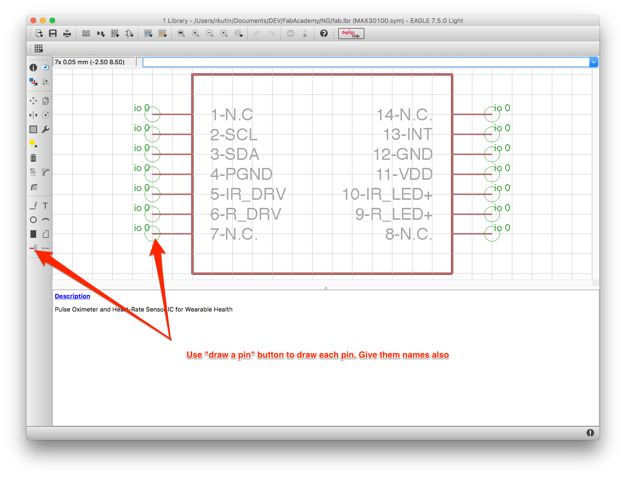
Task: Click the designlink button
Action: point(351,33)
